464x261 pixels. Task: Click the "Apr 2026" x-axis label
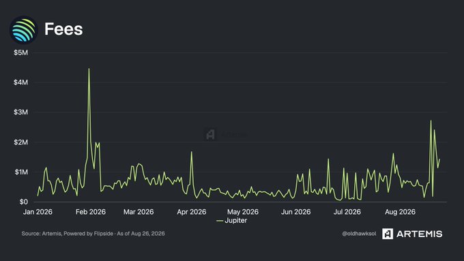(192, 212)
